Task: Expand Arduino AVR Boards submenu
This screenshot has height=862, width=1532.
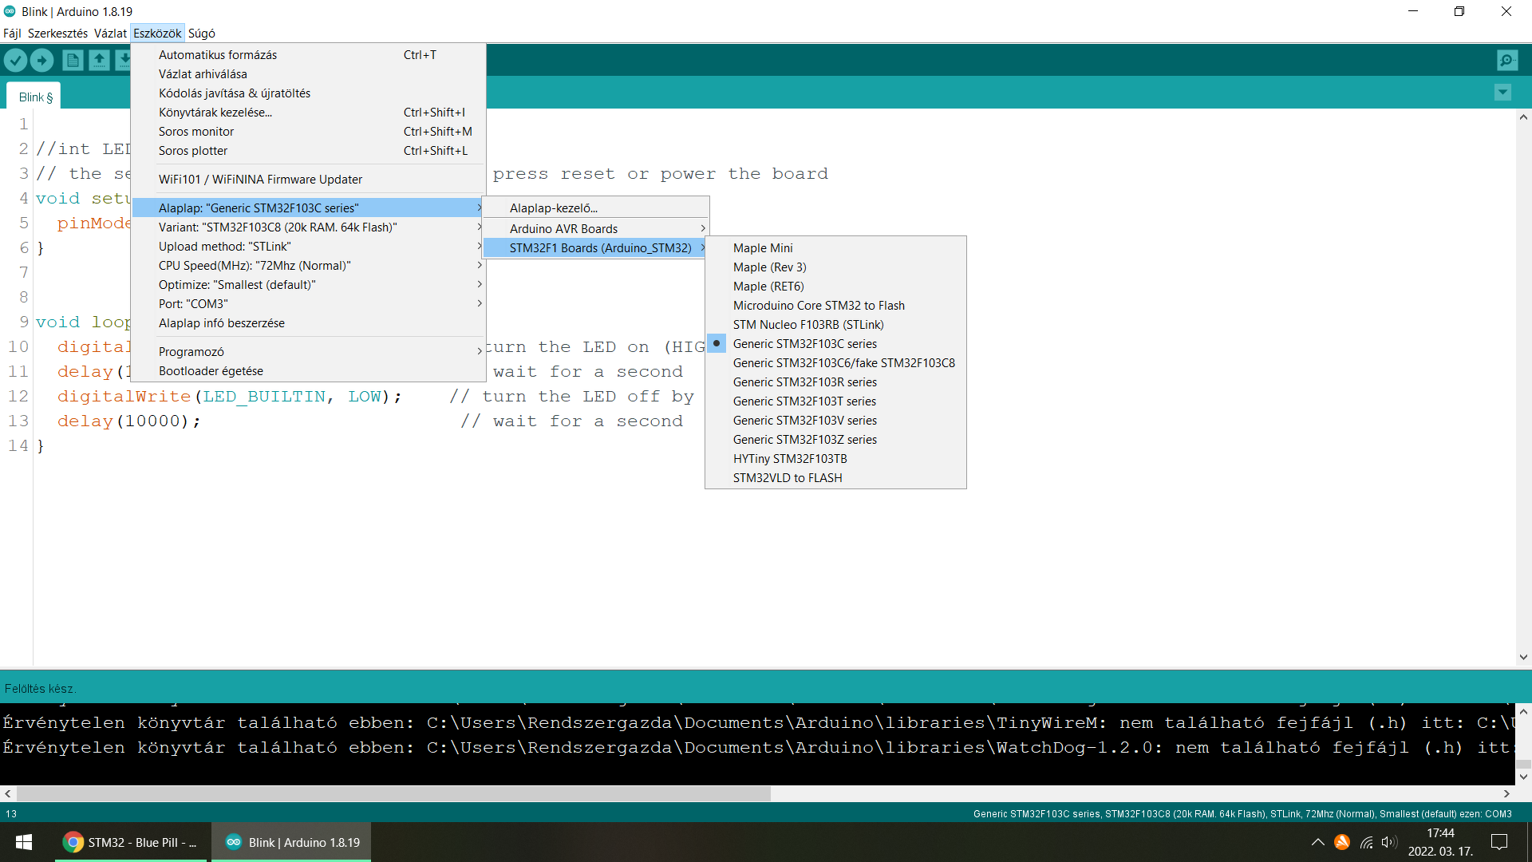Action: 596,229
